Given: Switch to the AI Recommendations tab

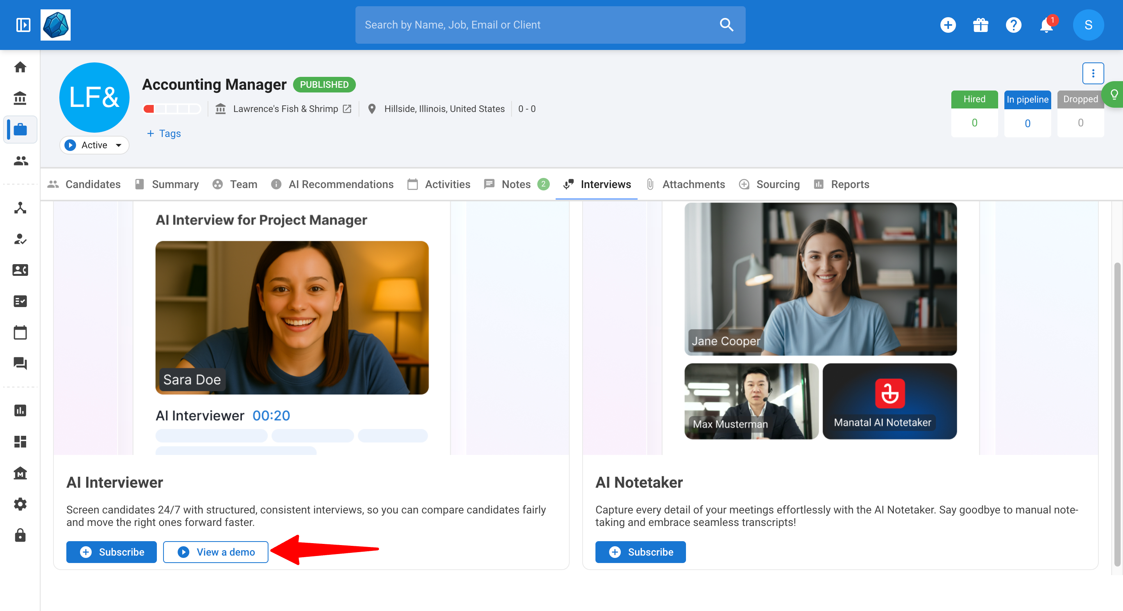Looking at the screenshot, I should [x=332, y=184].
